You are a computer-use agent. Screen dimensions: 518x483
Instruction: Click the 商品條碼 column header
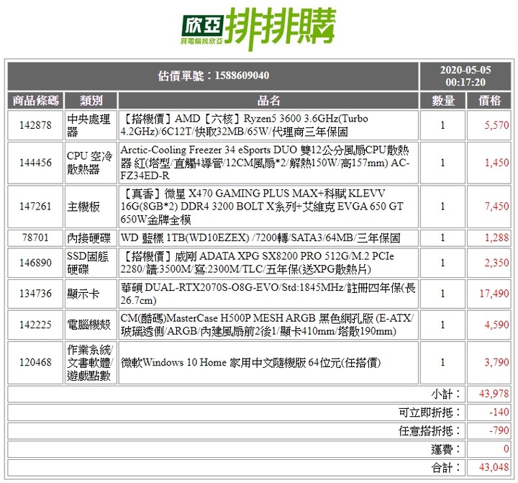coord(35,101)
